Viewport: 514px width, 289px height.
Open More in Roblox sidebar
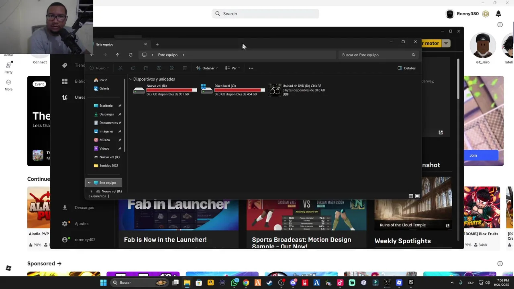(8, 85)
